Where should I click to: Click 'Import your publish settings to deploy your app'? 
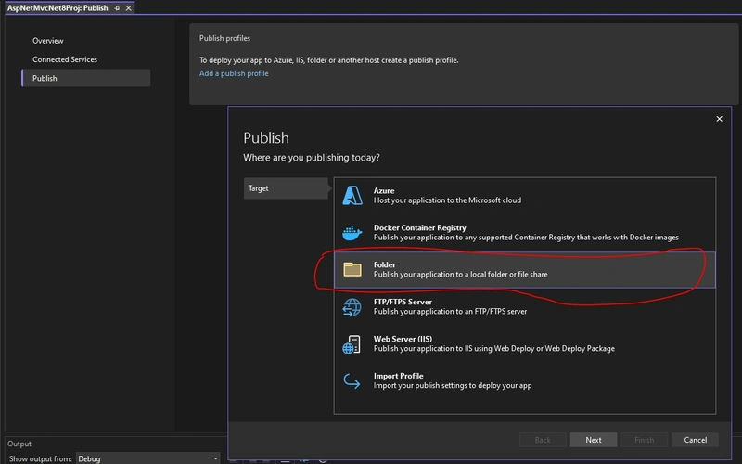pos(453,385)
